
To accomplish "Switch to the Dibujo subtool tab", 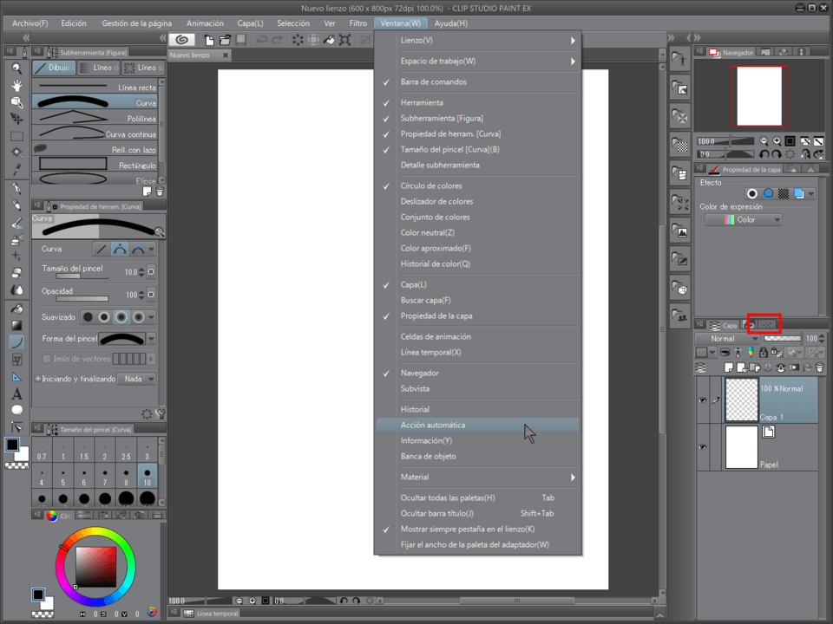I will (54, 68).
